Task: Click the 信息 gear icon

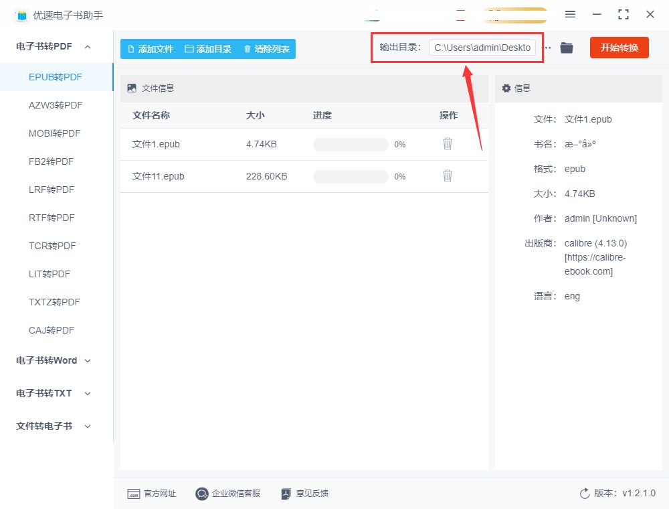Action: [x=506, y=88]
